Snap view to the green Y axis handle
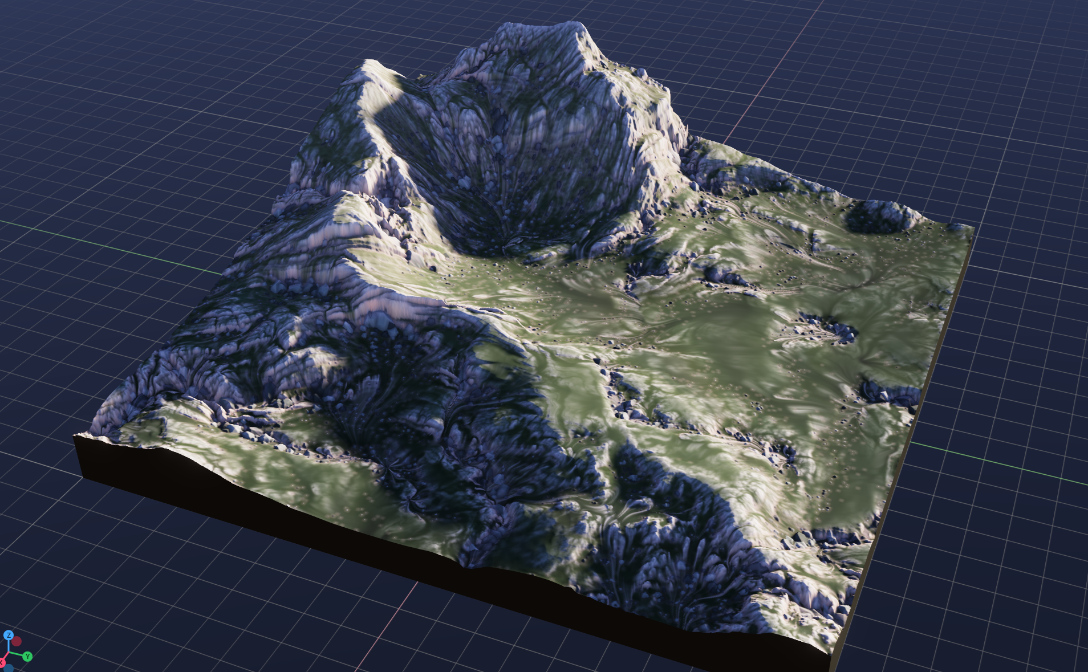1088x672 pixels. 27,657
